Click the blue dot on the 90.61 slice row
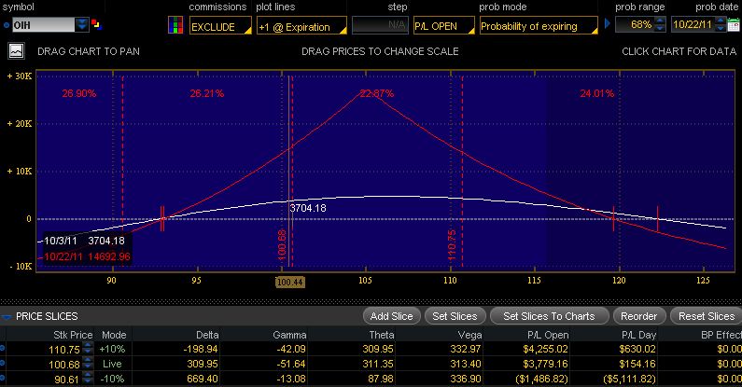 click(3, 378)
